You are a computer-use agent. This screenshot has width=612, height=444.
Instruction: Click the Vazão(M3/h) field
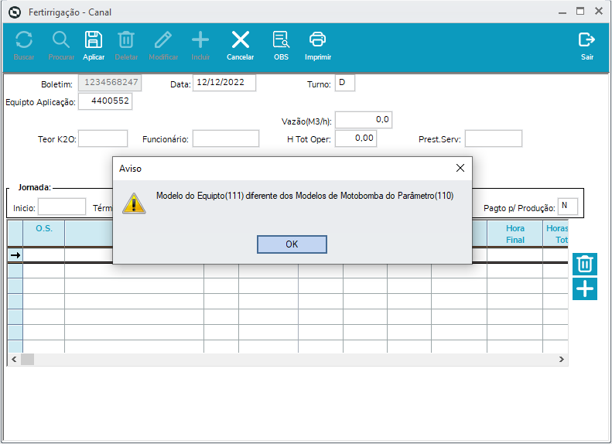364,120
